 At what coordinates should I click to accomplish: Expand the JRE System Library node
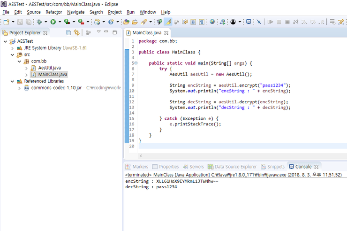pyautogui.click(x=12, y=48)
